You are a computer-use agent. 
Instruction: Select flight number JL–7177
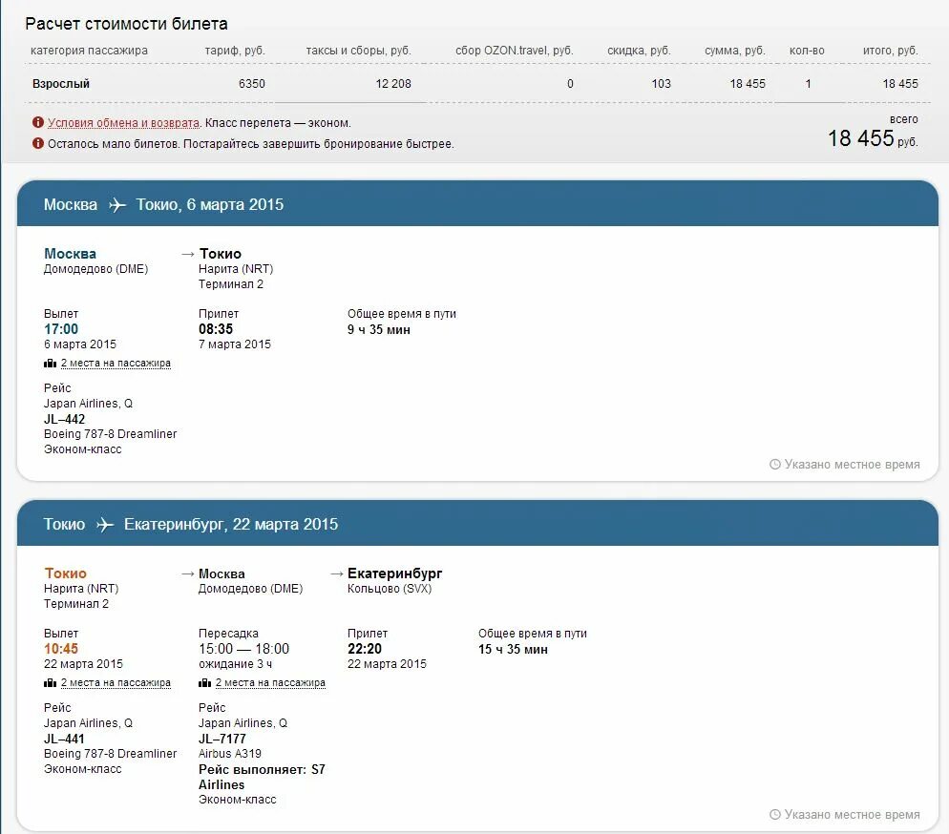point(222,739)
